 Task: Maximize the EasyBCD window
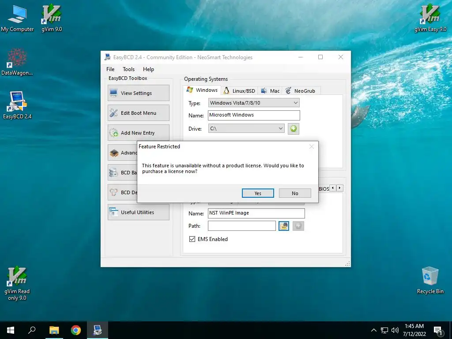click(x=320, y=57)
